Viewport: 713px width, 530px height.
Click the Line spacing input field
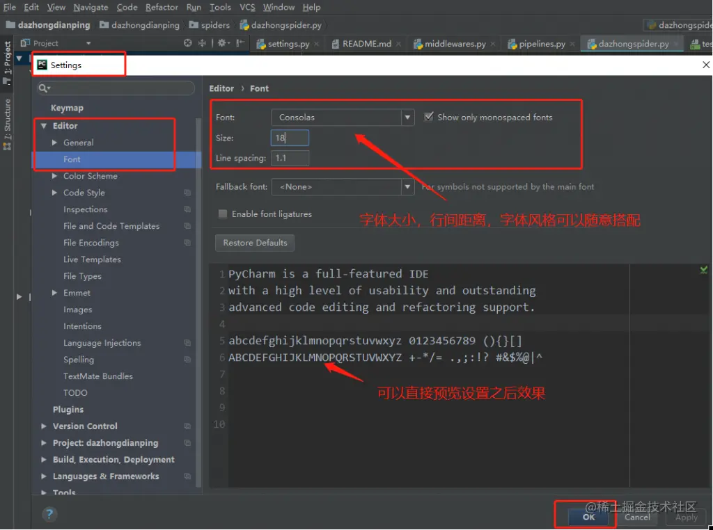[x=290, y=158]
